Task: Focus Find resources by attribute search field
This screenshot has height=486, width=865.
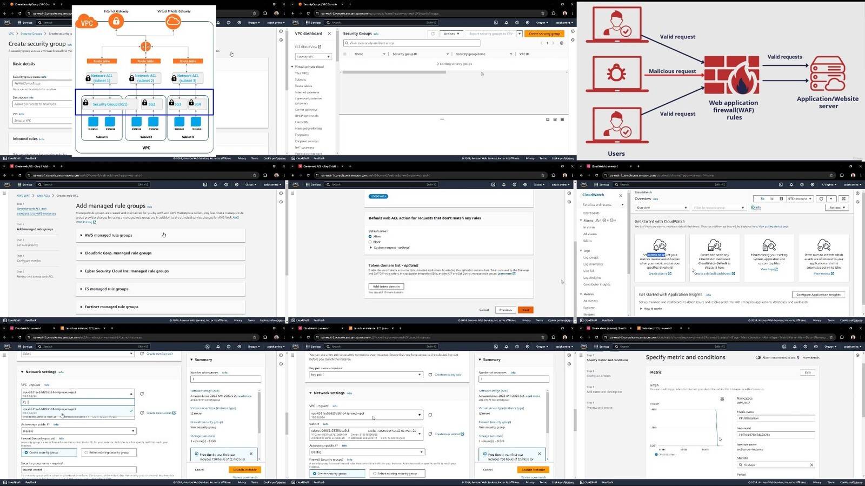Action: point(411,43)
